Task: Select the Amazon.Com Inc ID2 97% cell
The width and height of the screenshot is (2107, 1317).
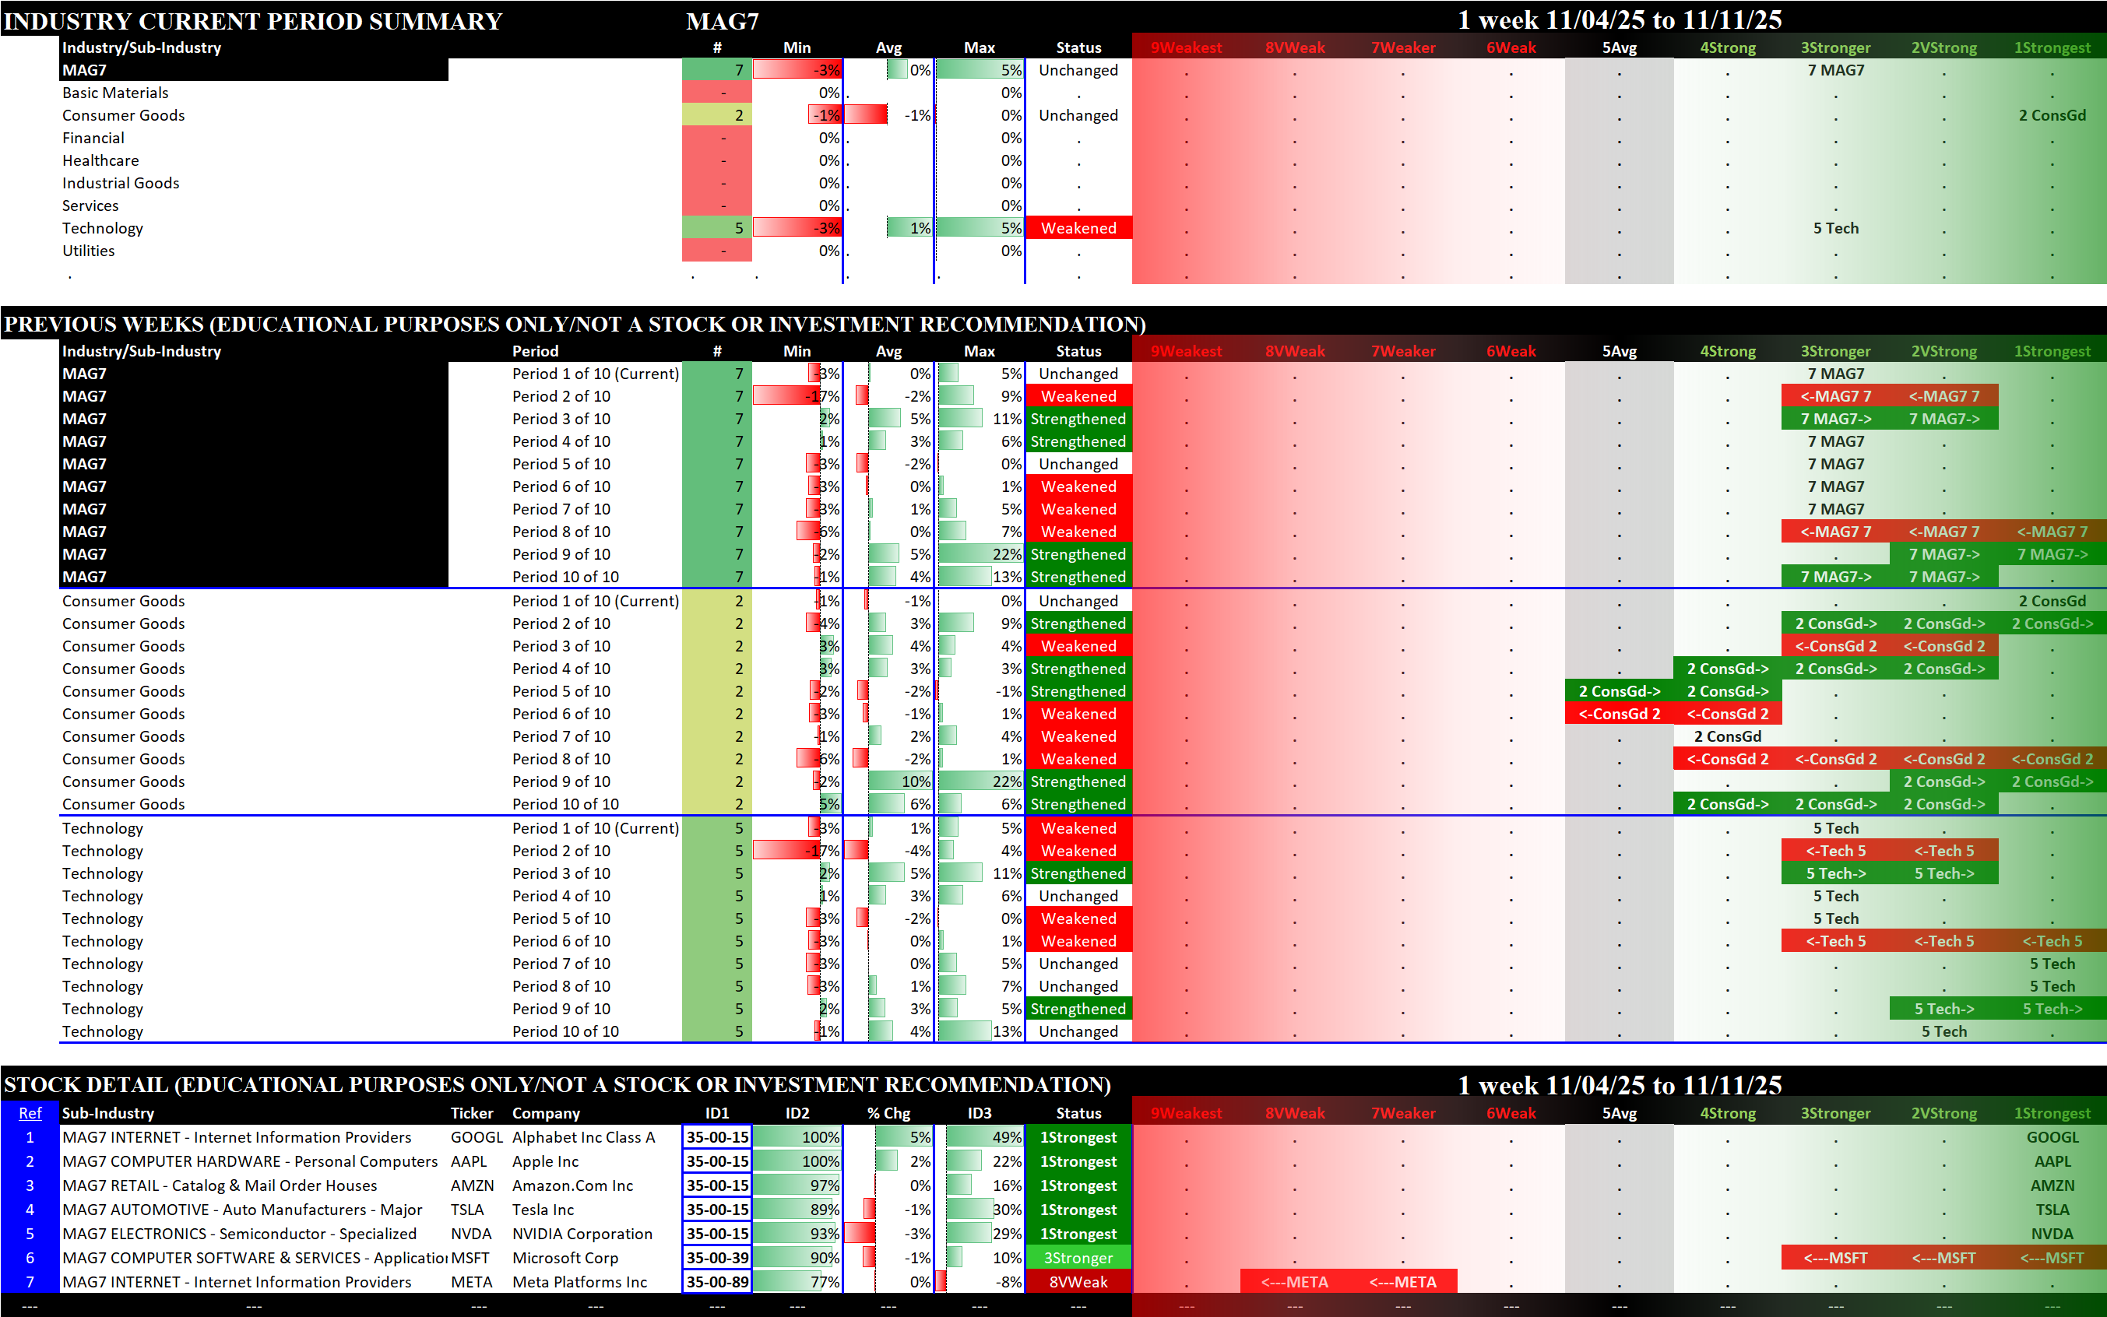Action: 797,1185
